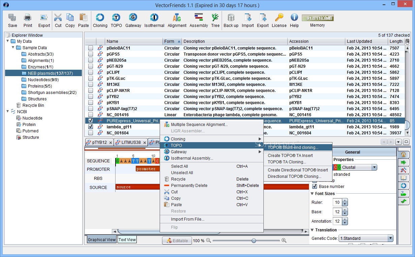This screenshot has width=415, height=257.
Task: Increase the Ruler font size stepper
Action: point(344,201)
